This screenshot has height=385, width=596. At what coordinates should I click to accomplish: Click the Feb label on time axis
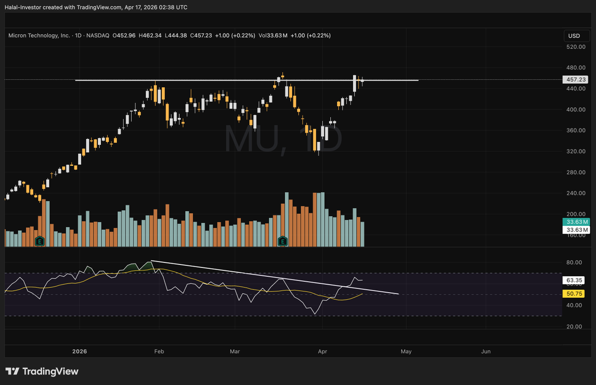(x=159, y=351)
